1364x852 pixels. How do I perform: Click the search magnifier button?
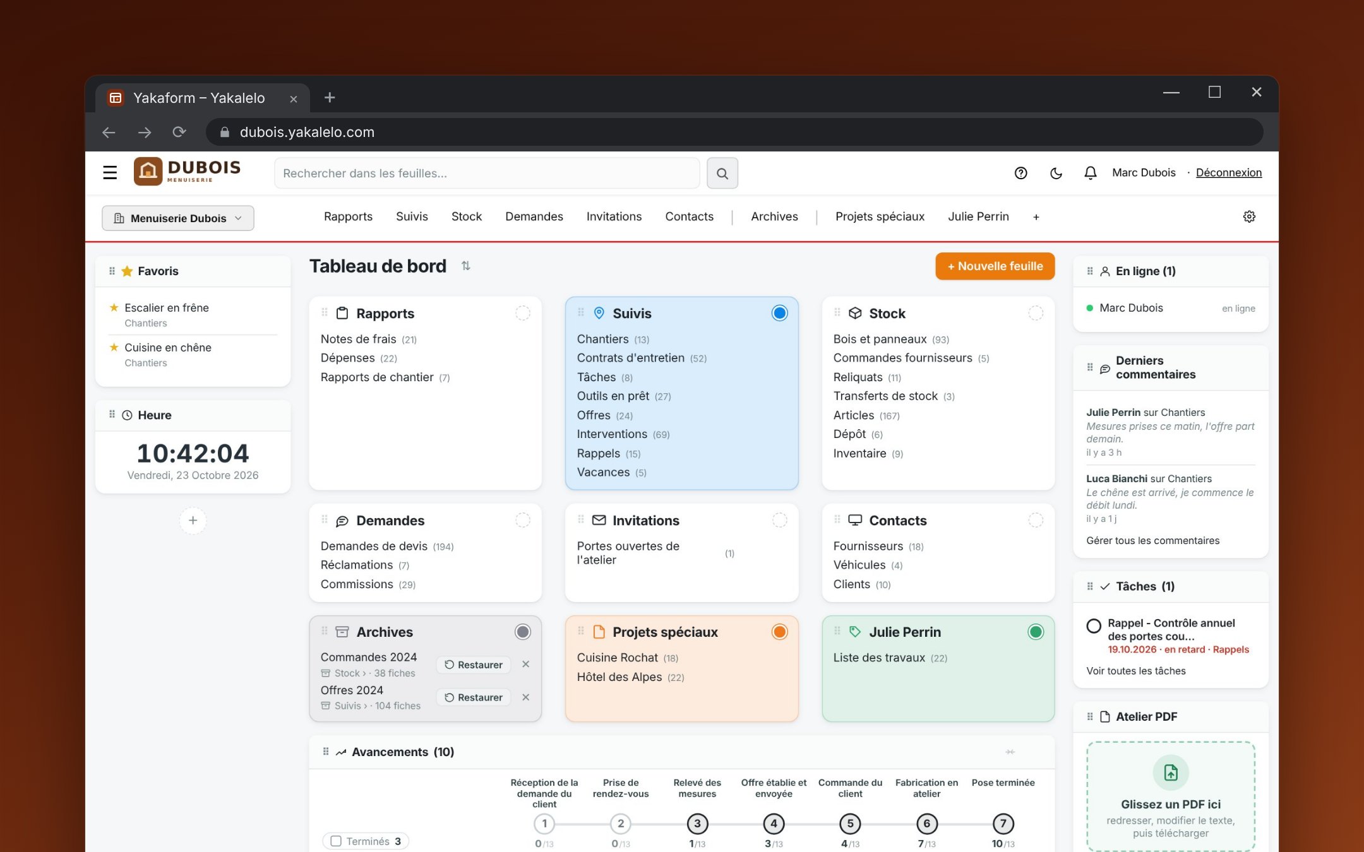pos(722,173)
